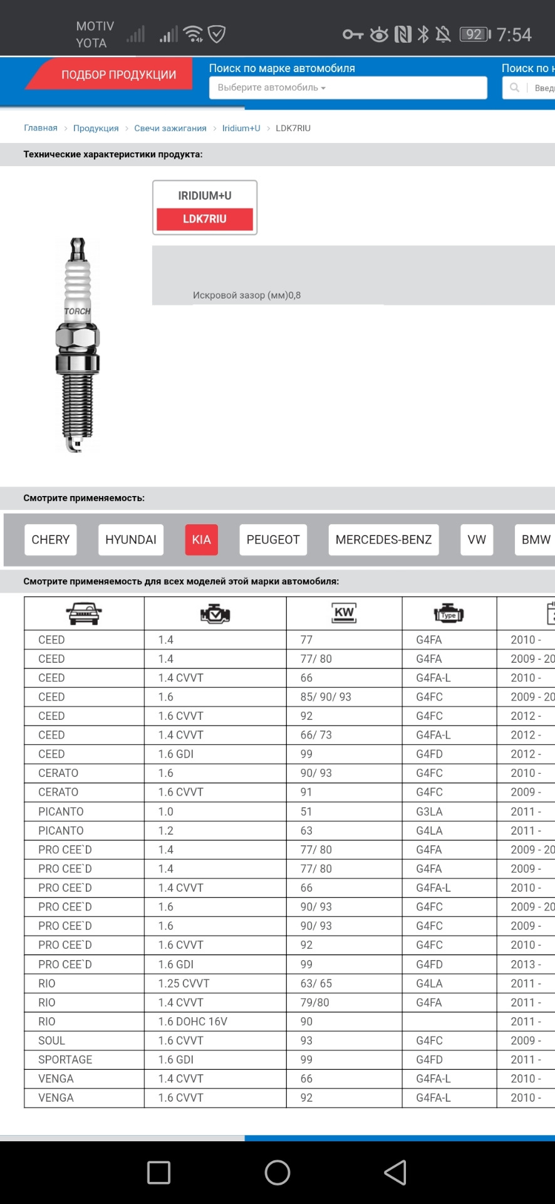Click the '91' power cell
Viewport: 555px width, 1204px height.
click(x=344, y=793)
